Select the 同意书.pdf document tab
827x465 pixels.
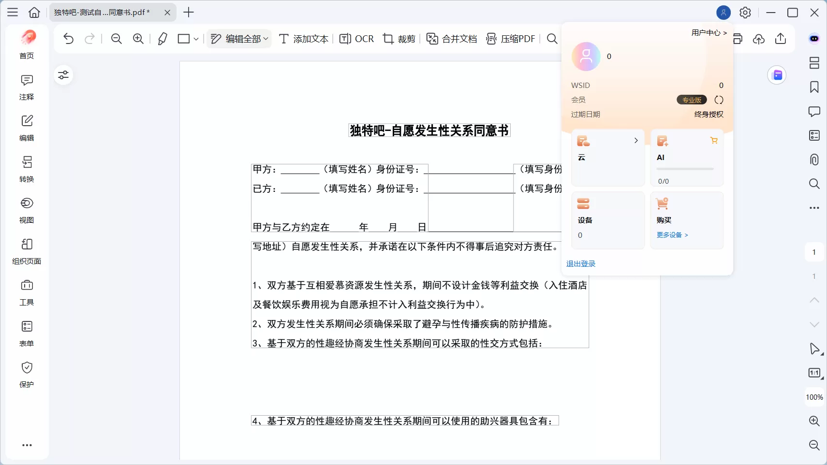click(102, 12)
